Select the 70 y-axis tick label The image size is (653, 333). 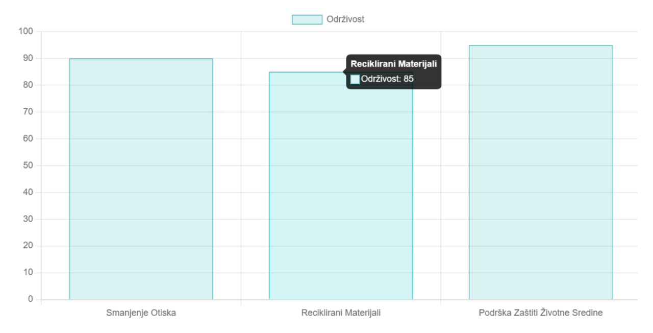[x=28, y=112]
